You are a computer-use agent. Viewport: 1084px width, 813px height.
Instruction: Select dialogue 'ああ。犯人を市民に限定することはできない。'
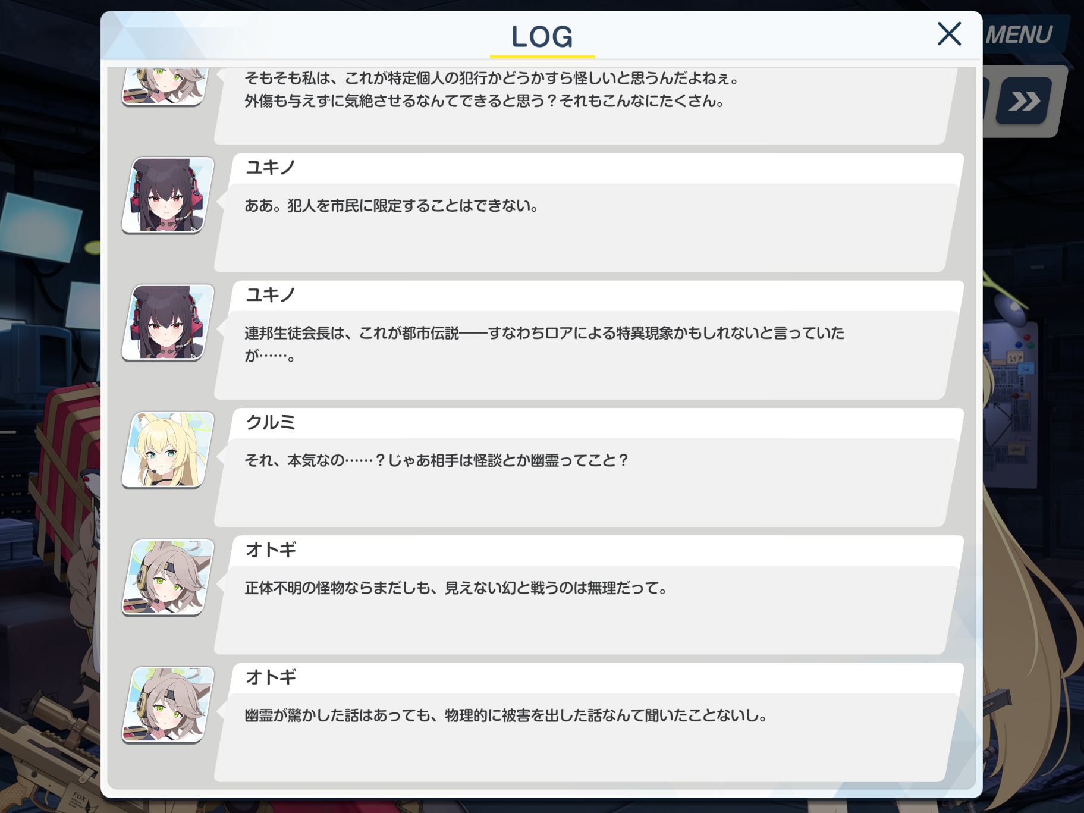[x=392, y=206]
